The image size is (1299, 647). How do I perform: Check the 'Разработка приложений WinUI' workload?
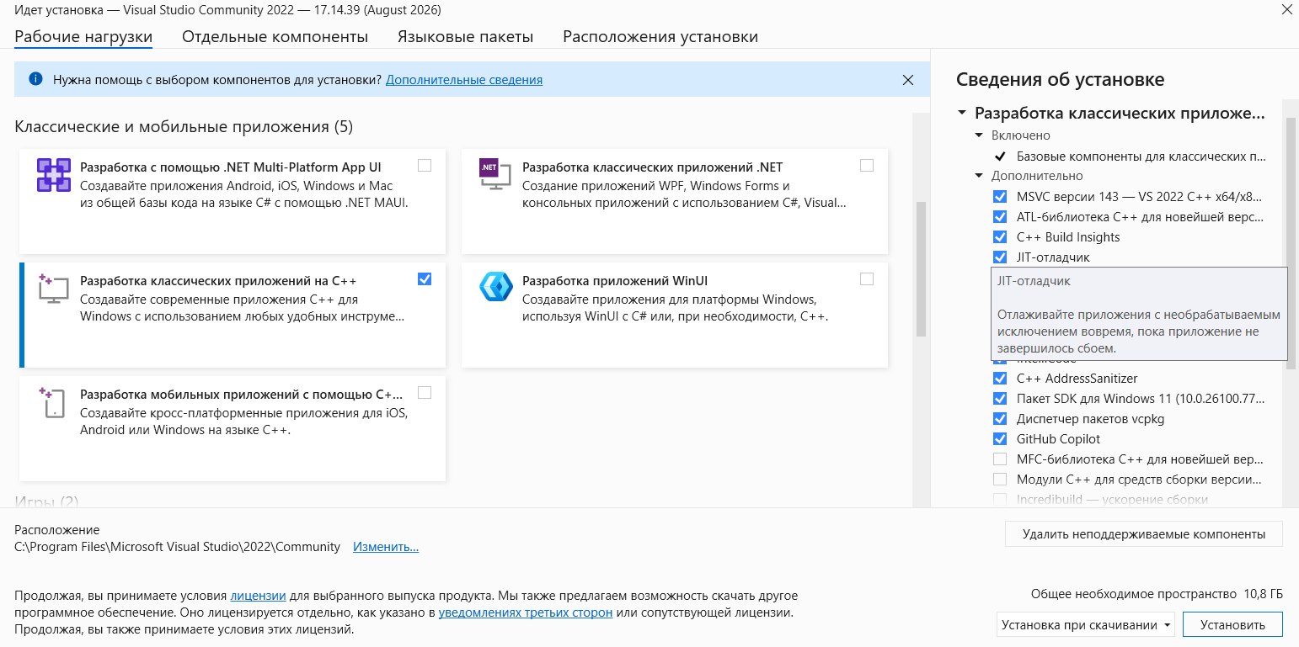tap(867, 279)
